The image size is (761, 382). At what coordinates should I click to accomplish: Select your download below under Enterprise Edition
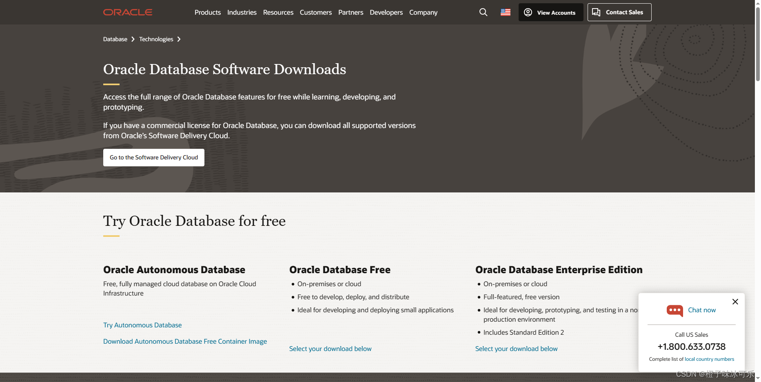pos(516,349)
